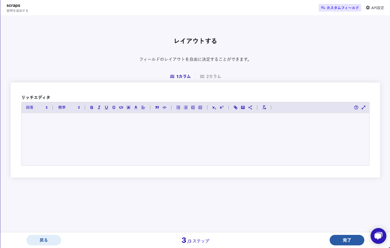This screenshot has height=248, width=390.
Task: Switch to 1カラム layout
Action: [180, 76]
